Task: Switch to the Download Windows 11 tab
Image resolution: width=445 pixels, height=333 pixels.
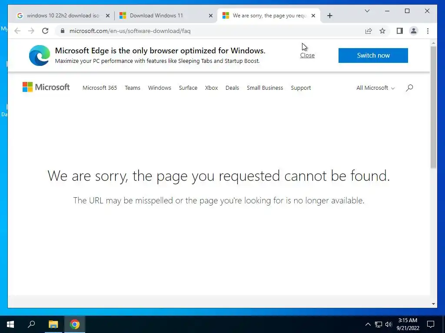Action: pos(165,16)
